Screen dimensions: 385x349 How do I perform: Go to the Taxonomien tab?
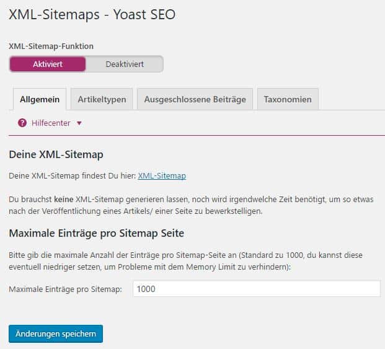(288, 99)
